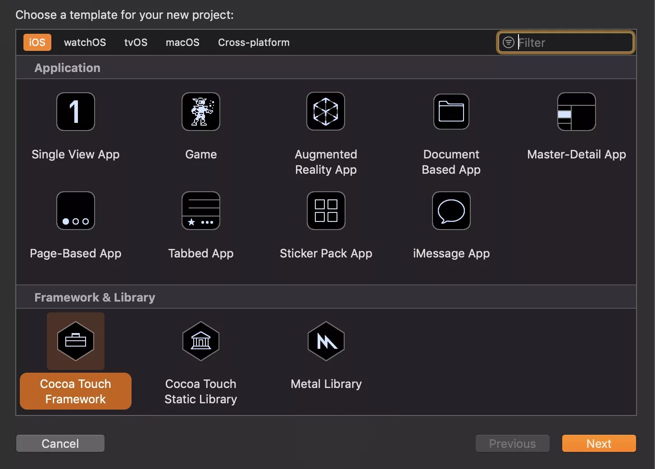Select 'Document Based App' label
Screen dimensions: 655x469
451,162
